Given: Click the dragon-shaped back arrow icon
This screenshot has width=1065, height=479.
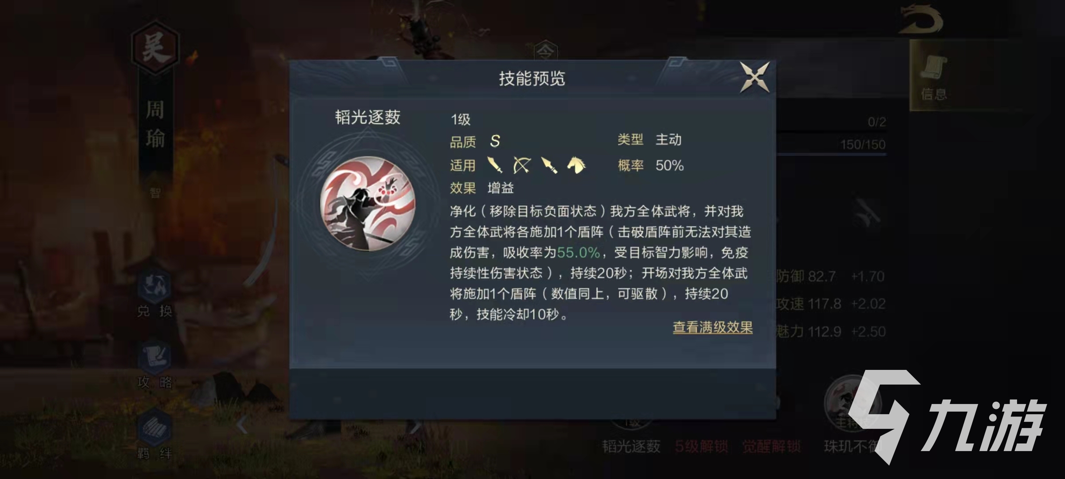Looking at the screenshot, I should click(x=921, y=19).
